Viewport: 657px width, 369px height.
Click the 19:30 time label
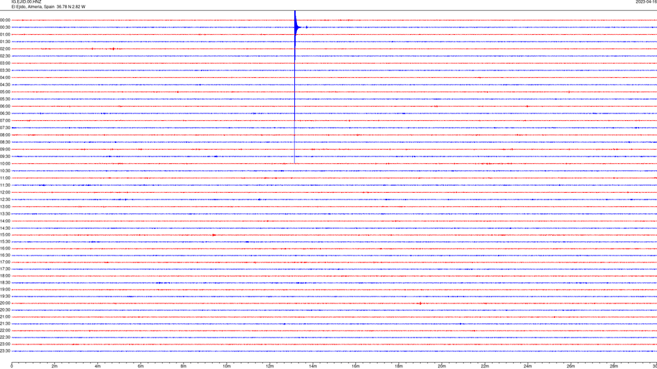(x=5, y=296)
